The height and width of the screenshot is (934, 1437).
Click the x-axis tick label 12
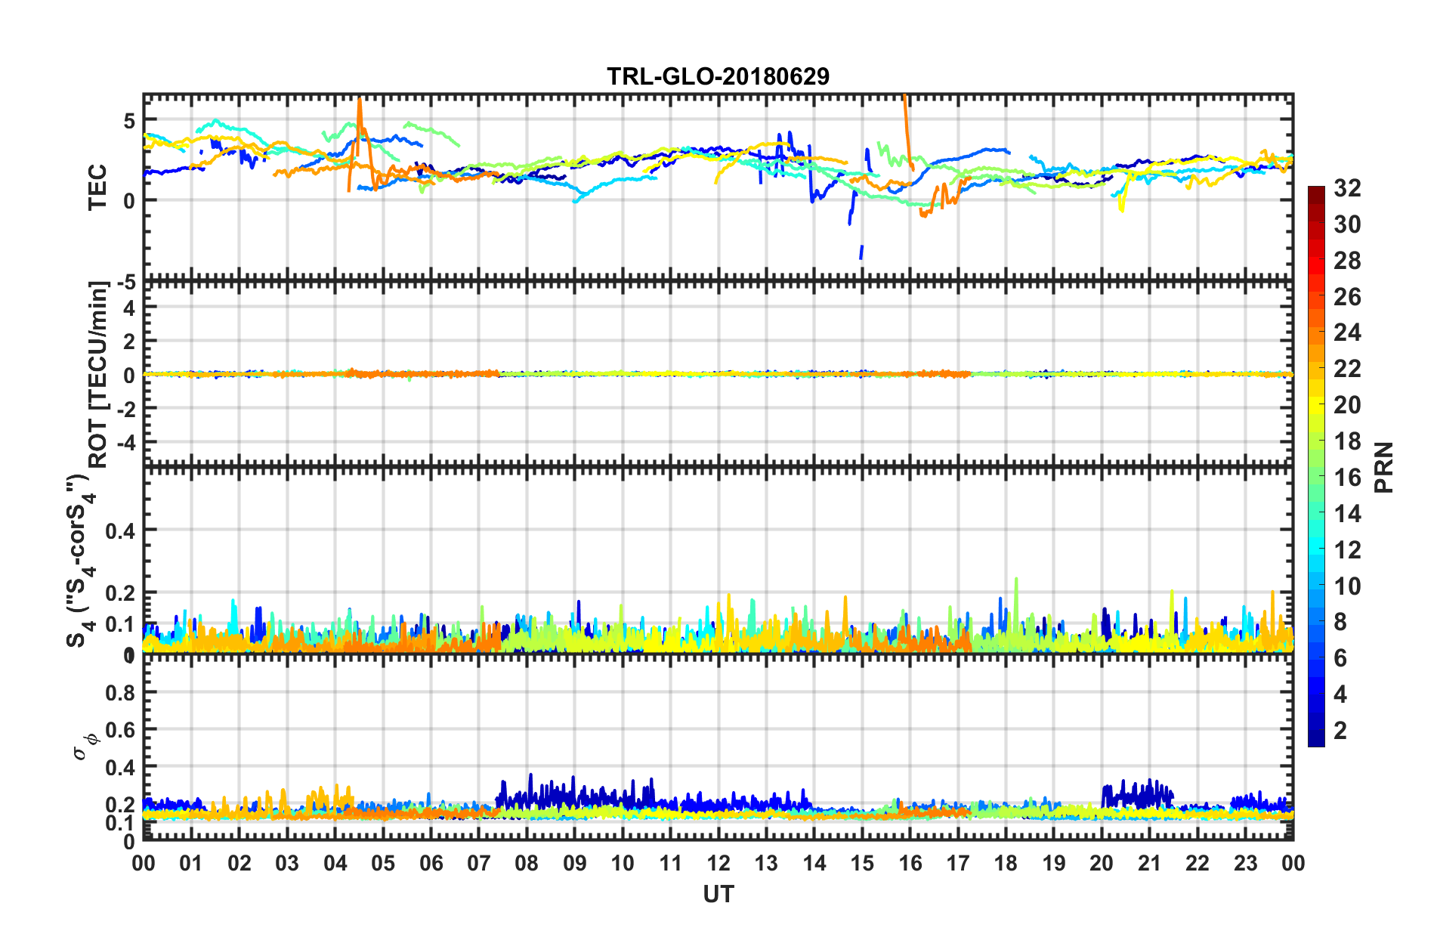pyautogui.click(x=718, y=863)
